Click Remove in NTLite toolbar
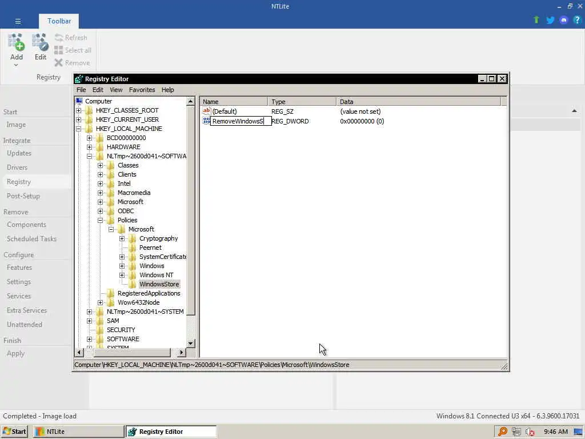This screenshot has width=585, height=439. pos(72,63)
